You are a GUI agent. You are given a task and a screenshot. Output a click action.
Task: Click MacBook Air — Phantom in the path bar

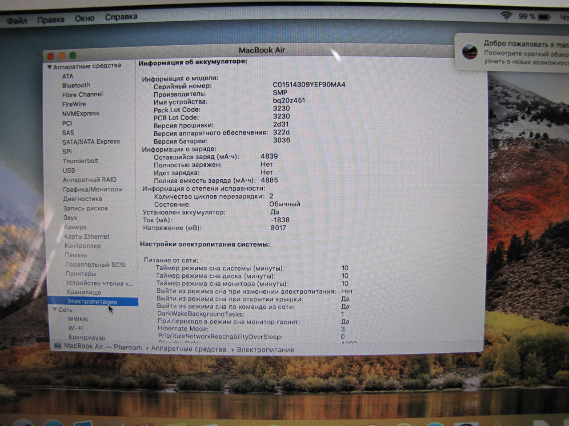(x=103, y=347)
